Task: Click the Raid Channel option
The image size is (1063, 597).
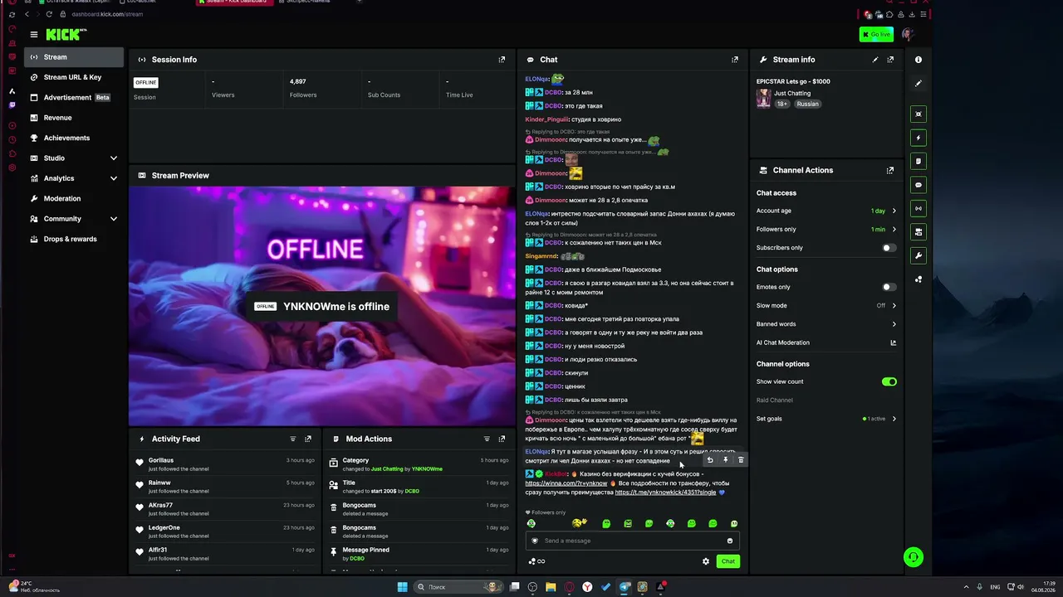Action: tap(775, 400)
